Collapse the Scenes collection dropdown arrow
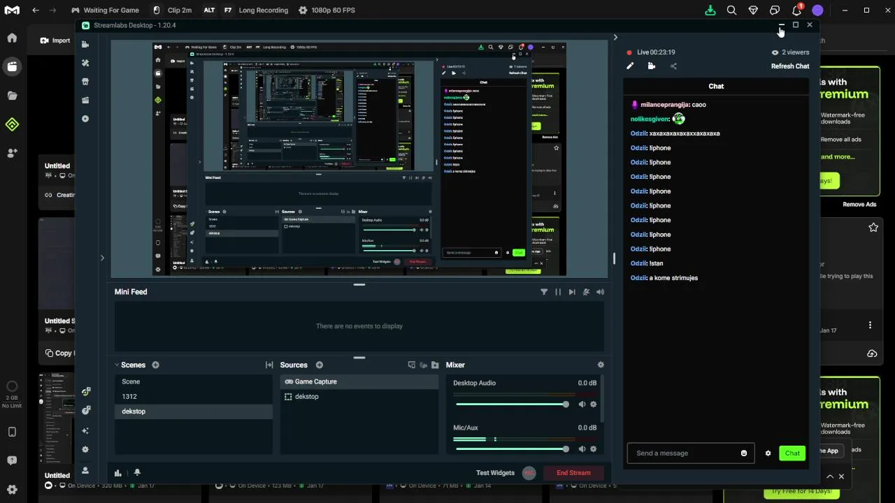Viewport: 895px width, 503px height. click(x=117, y=365)
